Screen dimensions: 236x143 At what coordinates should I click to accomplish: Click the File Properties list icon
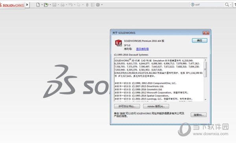[x=92, y=5]
